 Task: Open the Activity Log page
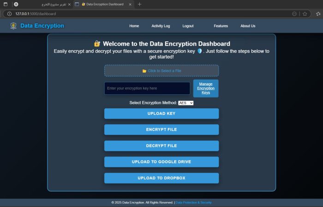(x=161, y=26)
